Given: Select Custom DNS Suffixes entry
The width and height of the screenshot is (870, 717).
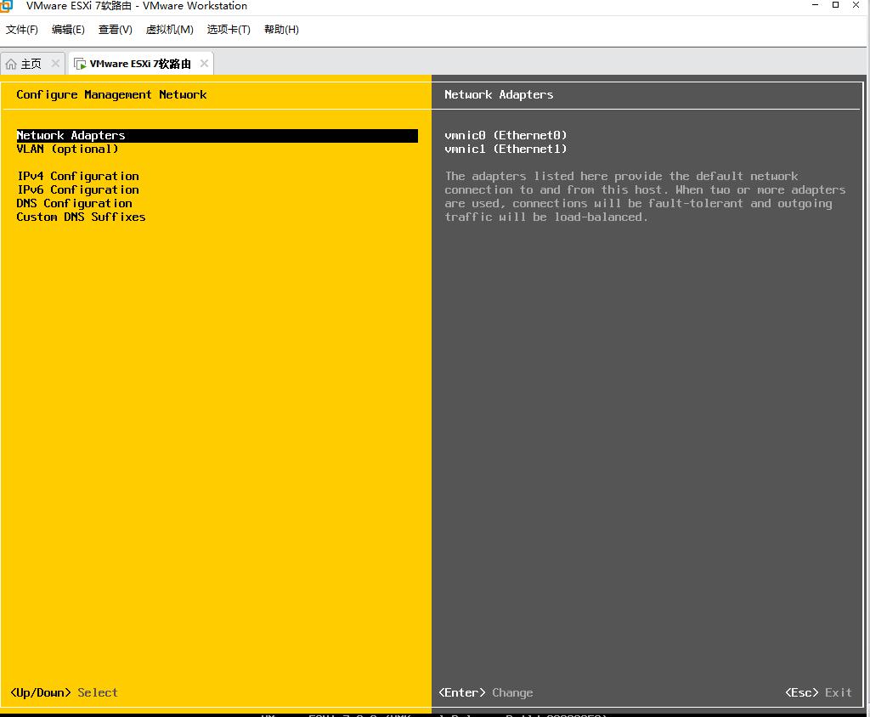Looking at the screenshot, I should [x=82, y=217].
